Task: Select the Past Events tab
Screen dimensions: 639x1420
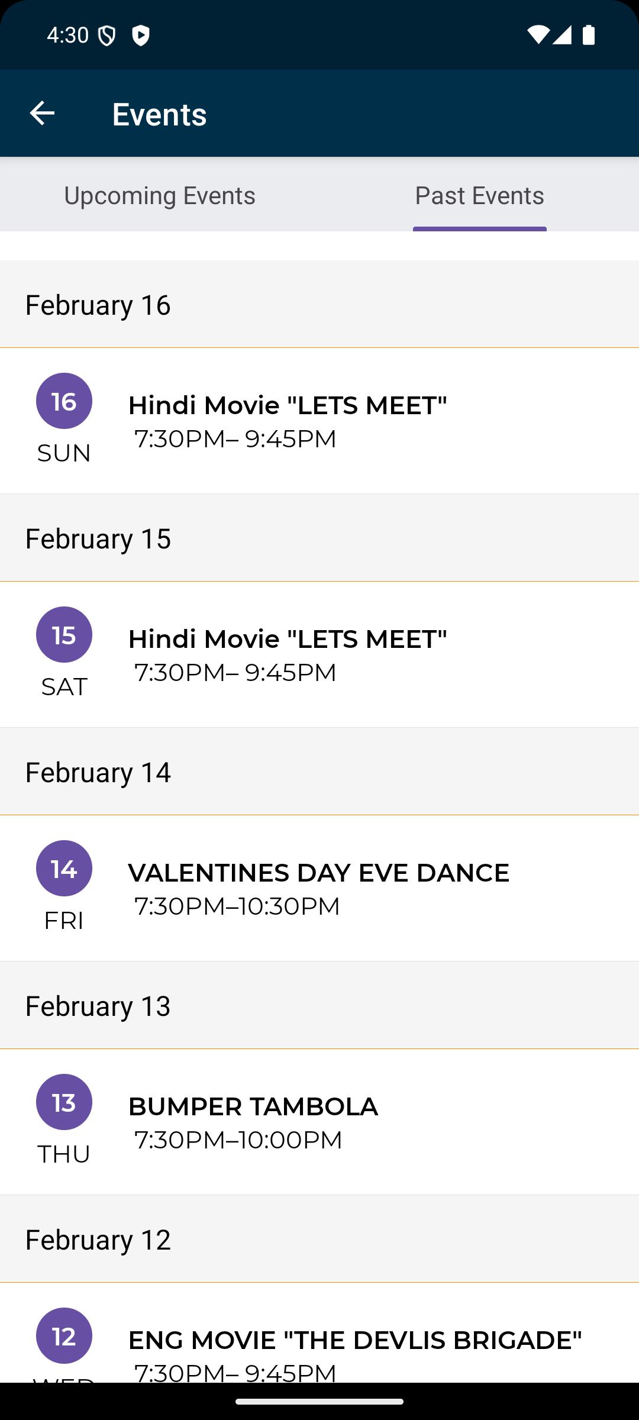Action: click(479, 195)
